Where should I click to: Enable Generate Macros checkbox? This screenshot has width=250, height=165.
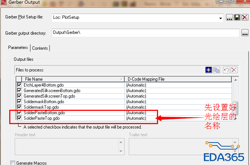coord(13,163)
